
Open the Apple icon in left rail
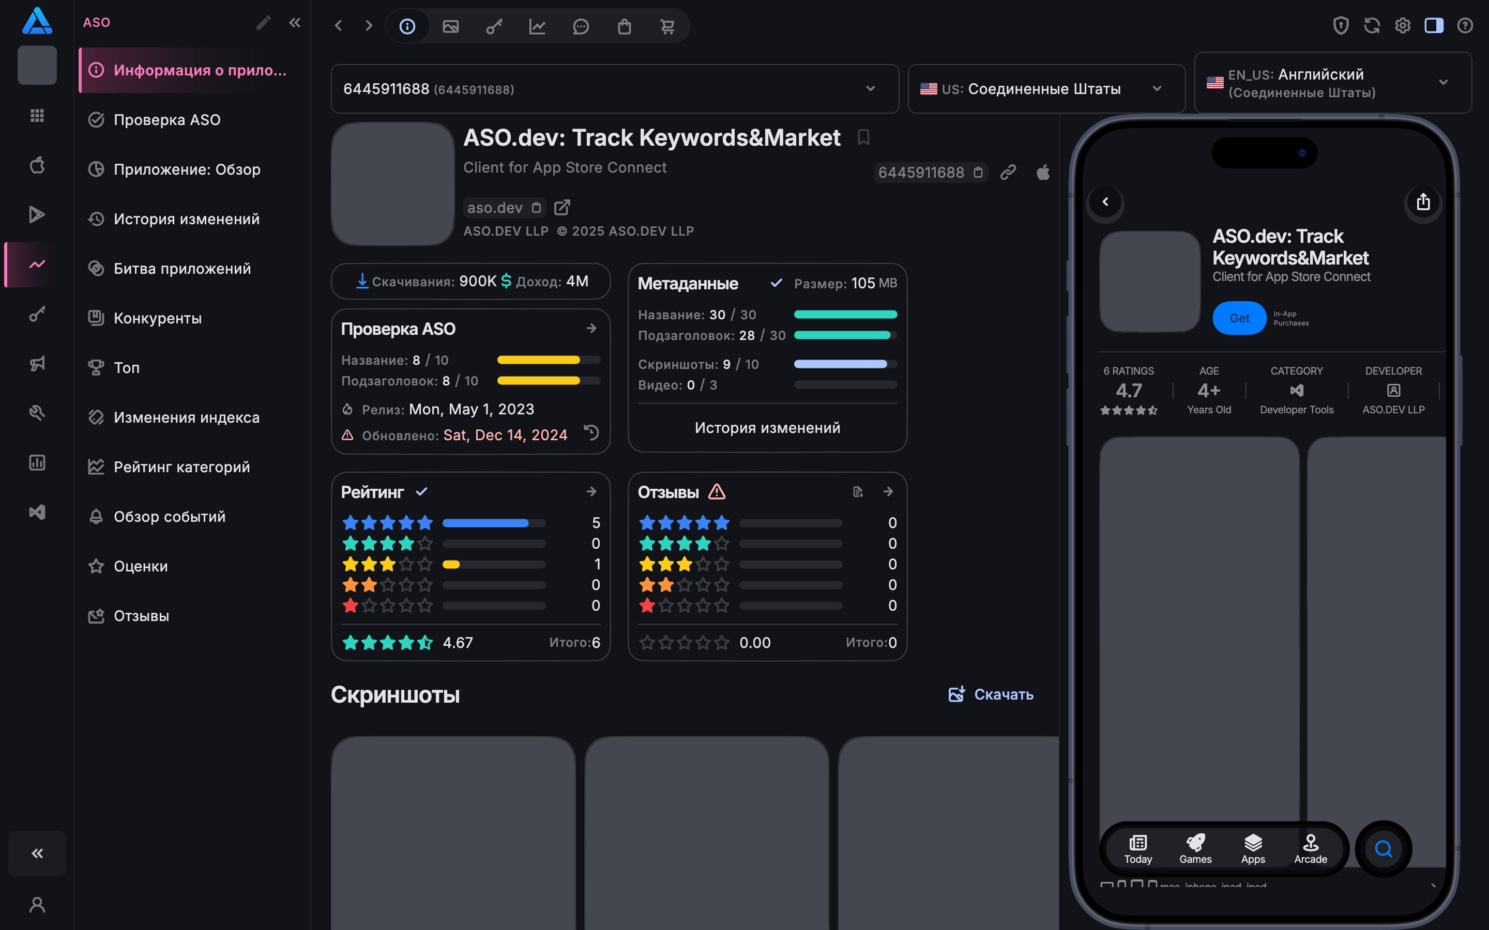37,165
